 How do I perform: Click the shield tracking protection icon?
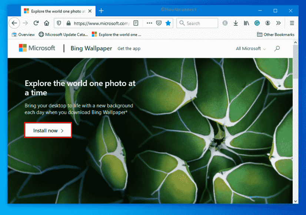[x=59, y=23]
